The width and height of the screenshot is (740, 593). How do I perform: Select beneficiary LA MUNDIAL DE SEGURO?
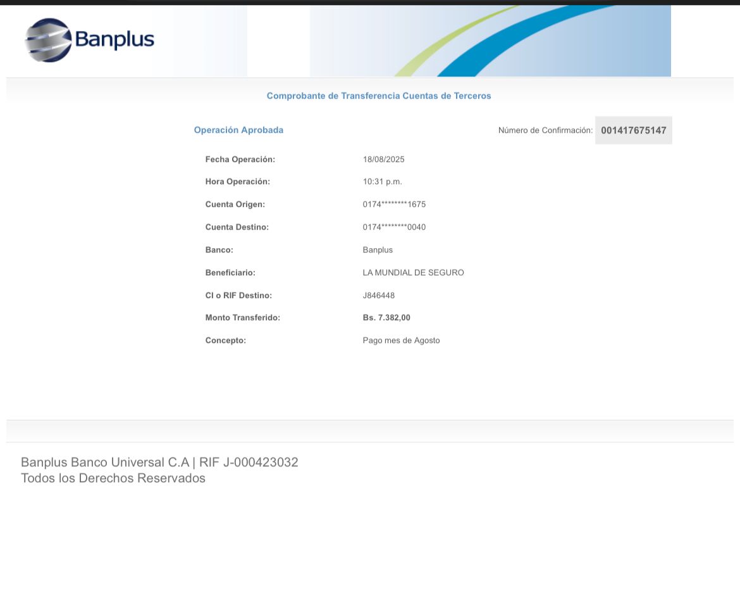[x=413, y=273]
